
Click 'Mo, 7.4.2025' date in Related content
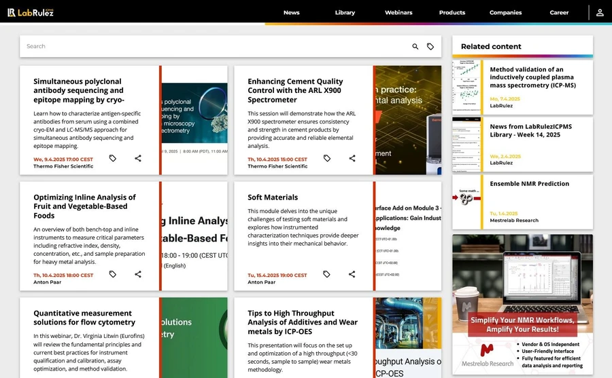(x=505, y=99)
